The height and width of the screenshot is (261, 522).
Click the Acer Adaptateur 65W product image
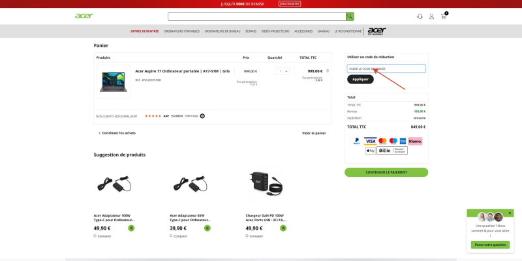point(190,183)
